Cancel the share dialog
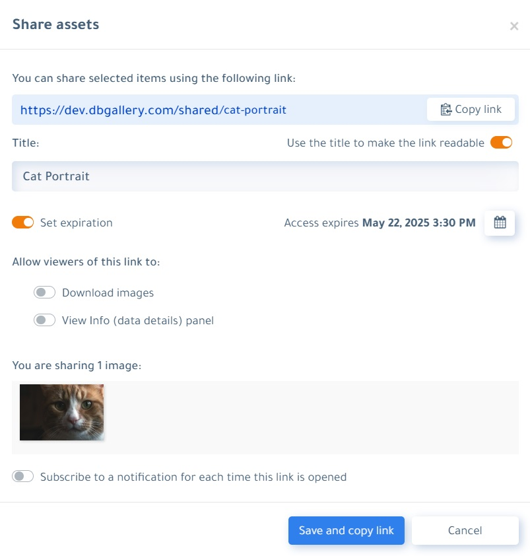Viewport: 530px width, 556px height. (465, 530)
